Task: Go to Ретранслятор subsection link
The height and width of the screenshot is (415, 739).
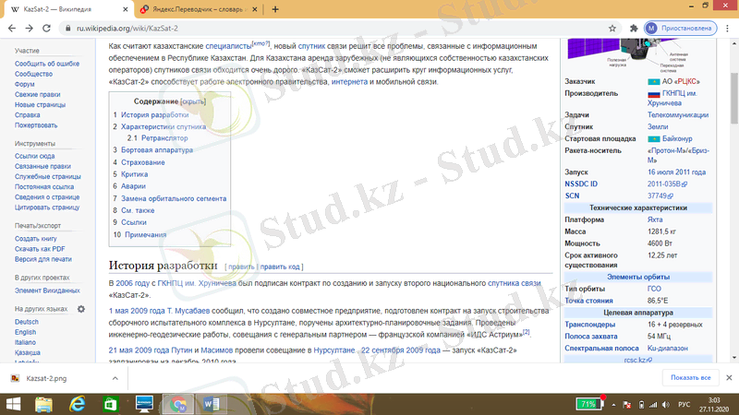Action: point(164,138)
